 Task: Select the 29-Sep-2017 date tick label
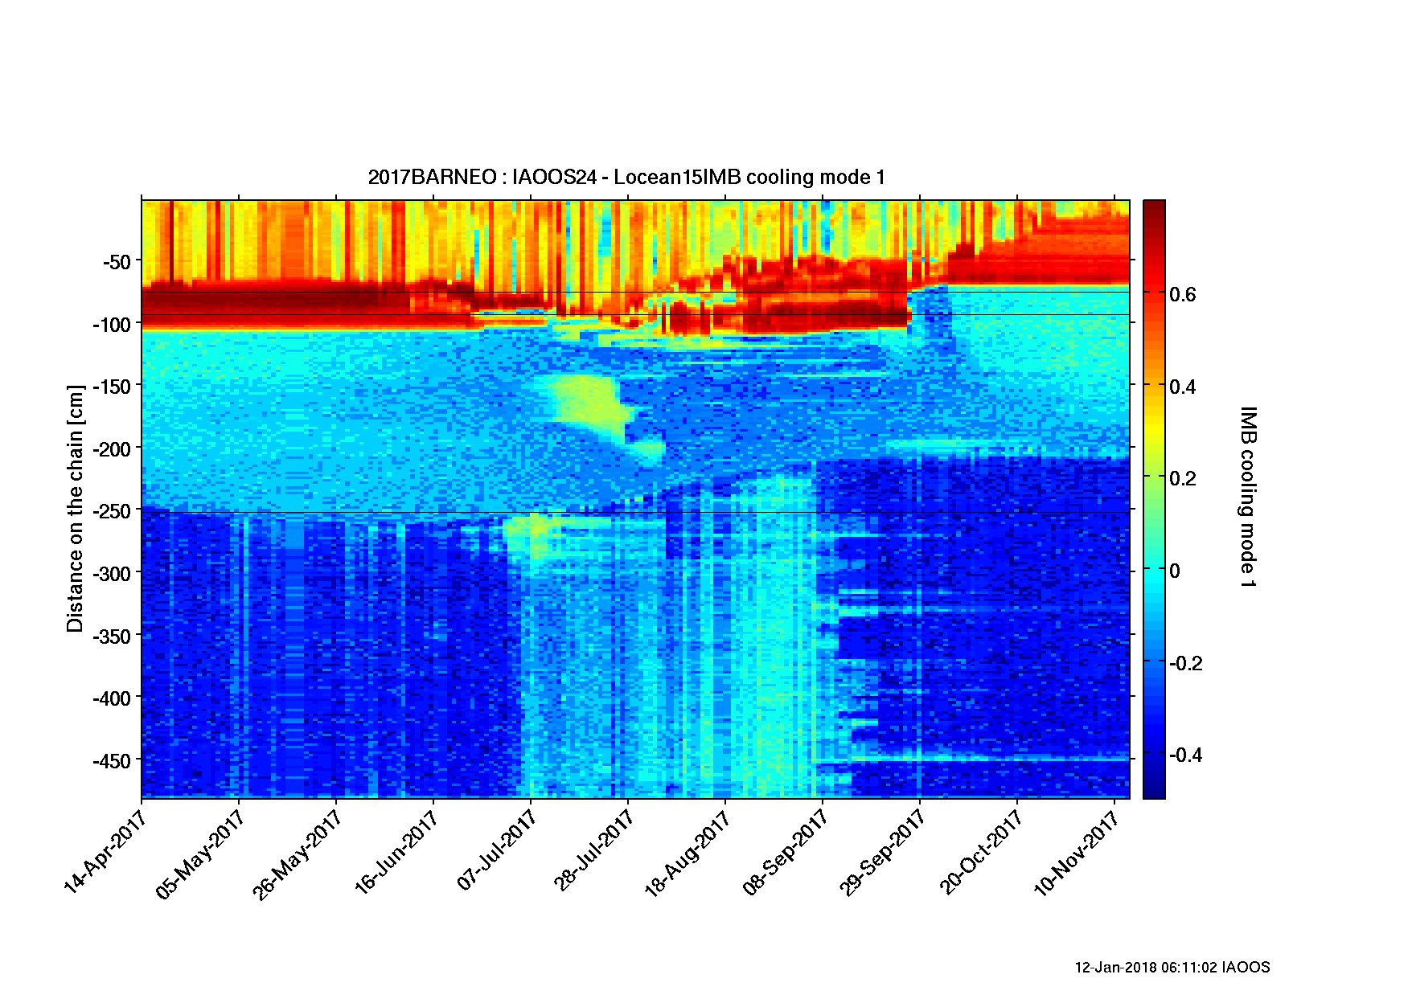tap(883, 854)
